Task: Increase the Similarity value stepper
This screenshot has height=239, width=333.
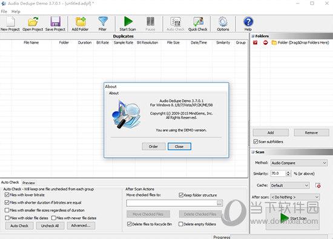Action: point(288,172)
